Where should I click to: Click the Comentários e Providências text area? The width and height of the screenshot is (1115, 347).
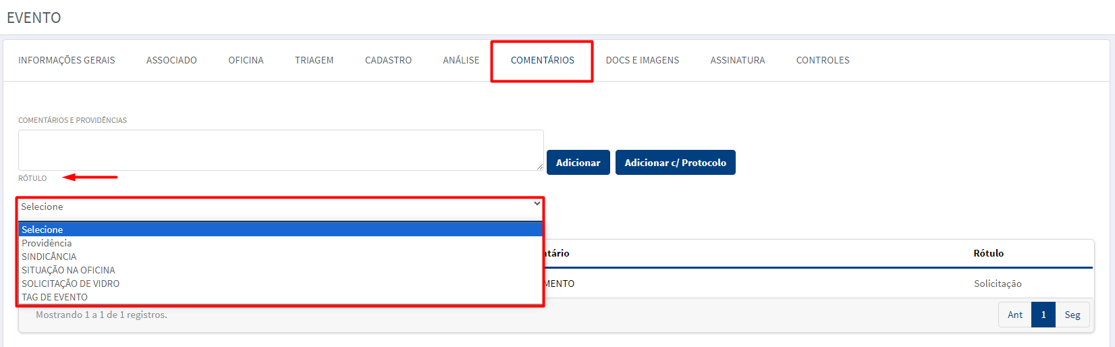pyautogui.click(x=281, y=150)
